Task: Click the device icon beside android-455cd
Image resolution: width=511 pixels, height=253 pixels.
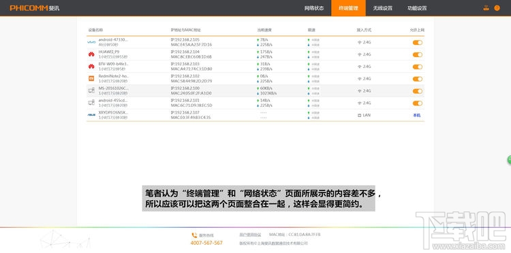Action: (x=91, y=103)
